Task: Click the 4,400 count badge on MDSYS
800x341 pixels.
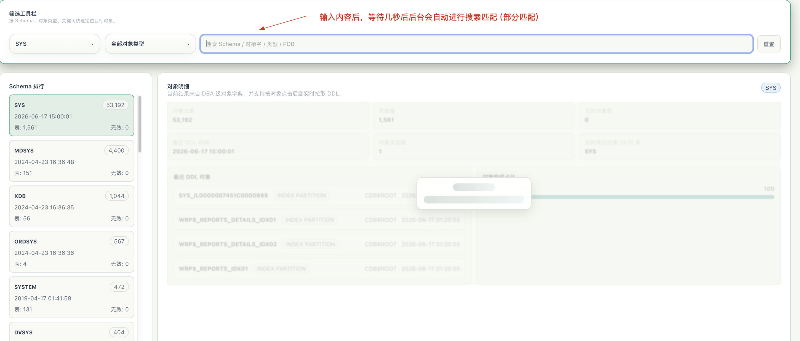Action: pyautogui.click(x=116, y=151)
